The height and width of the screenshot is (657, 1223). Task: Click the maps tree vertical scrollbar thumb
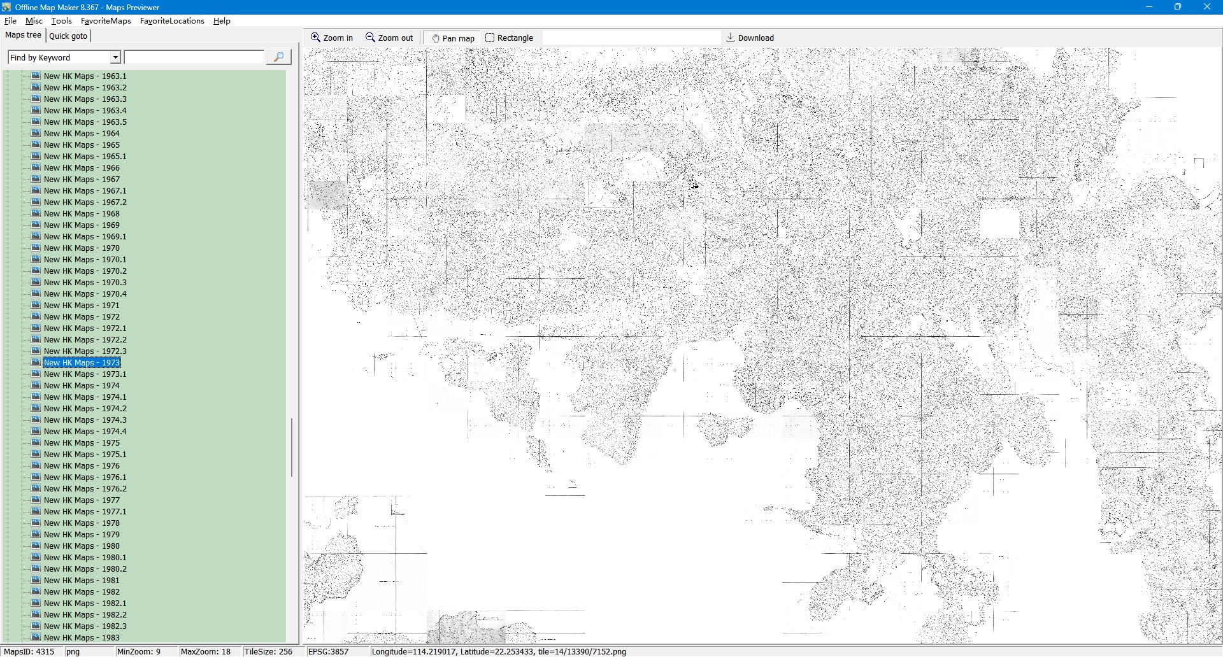coord(292,447)
